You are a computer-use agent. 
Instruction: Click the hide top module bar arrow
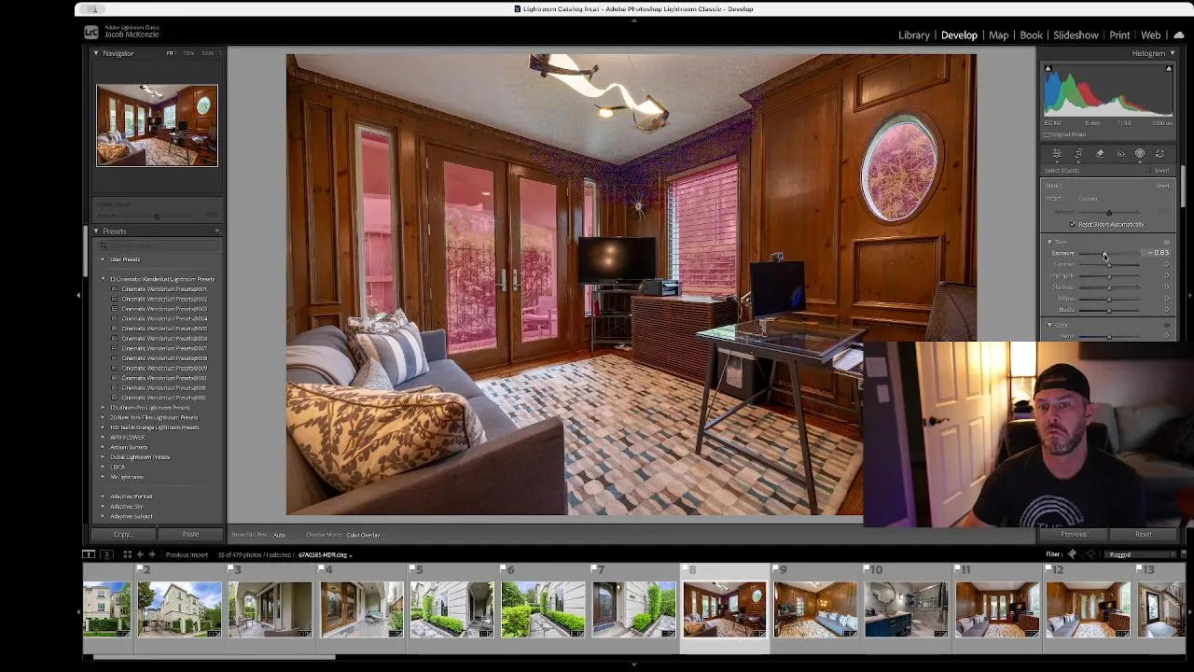pos(634,20)
